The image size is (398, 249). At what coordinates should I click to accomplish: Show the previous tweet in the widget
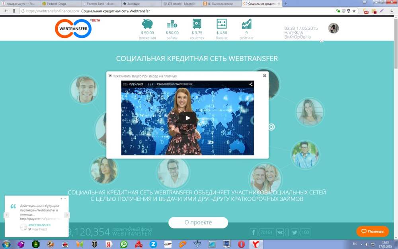7,215
